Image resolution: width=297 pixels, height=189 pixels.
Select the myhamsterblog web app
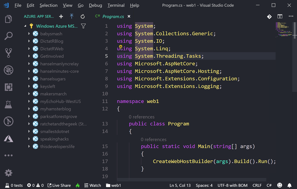56,109
